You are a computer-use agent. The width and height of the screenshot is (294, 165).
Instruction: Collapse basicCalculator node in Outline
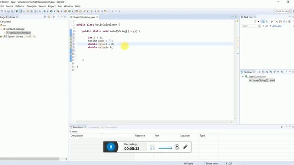[x=243, y=77]
